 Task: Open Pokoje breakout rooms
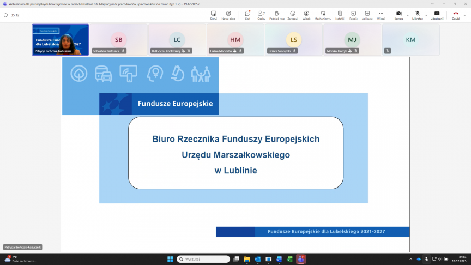353,14
